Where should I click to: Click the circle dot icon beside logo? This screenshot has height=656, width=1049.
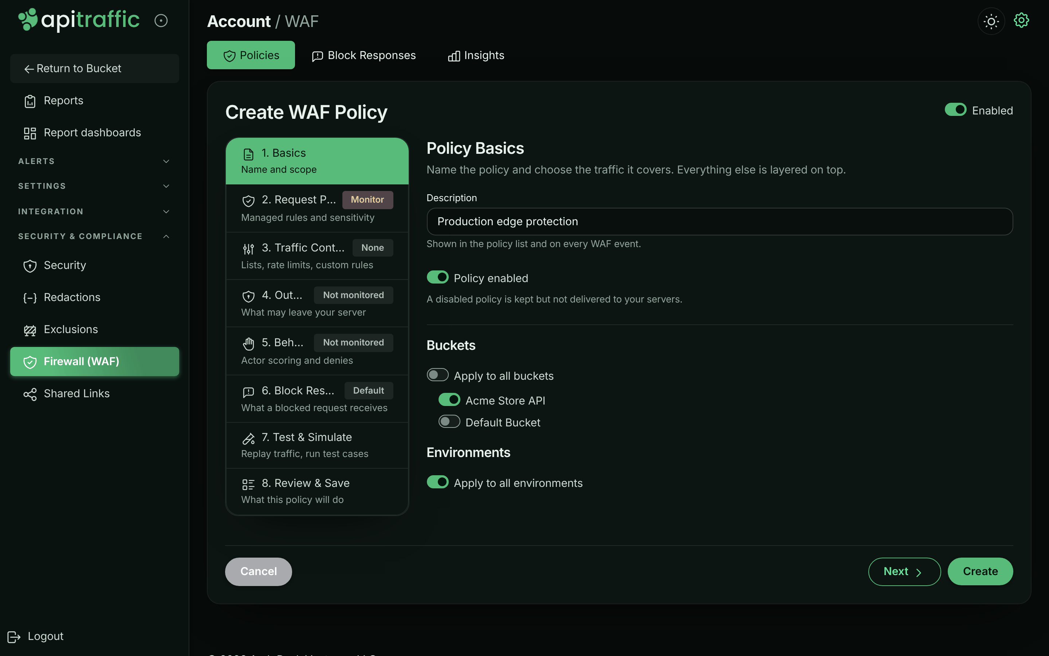click(x=161, y=20)
